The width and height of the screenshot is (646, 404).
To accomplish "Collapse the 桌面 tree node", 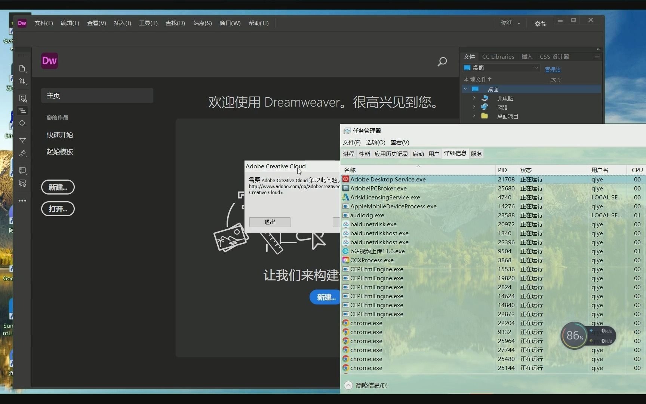I will (465, 89).
